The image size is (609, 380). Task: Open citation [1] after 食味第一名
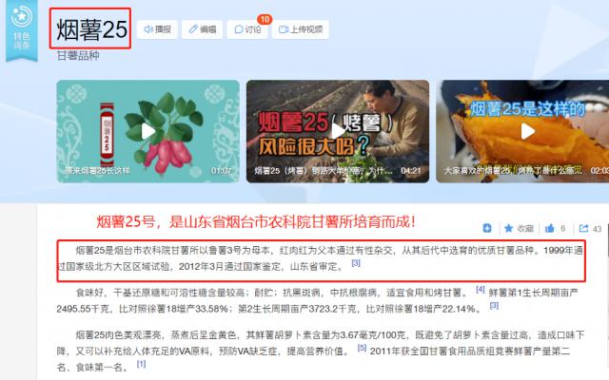[x=141, y=364]
